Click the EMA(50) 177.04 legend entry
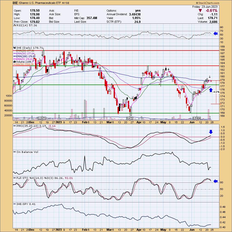 25,53
